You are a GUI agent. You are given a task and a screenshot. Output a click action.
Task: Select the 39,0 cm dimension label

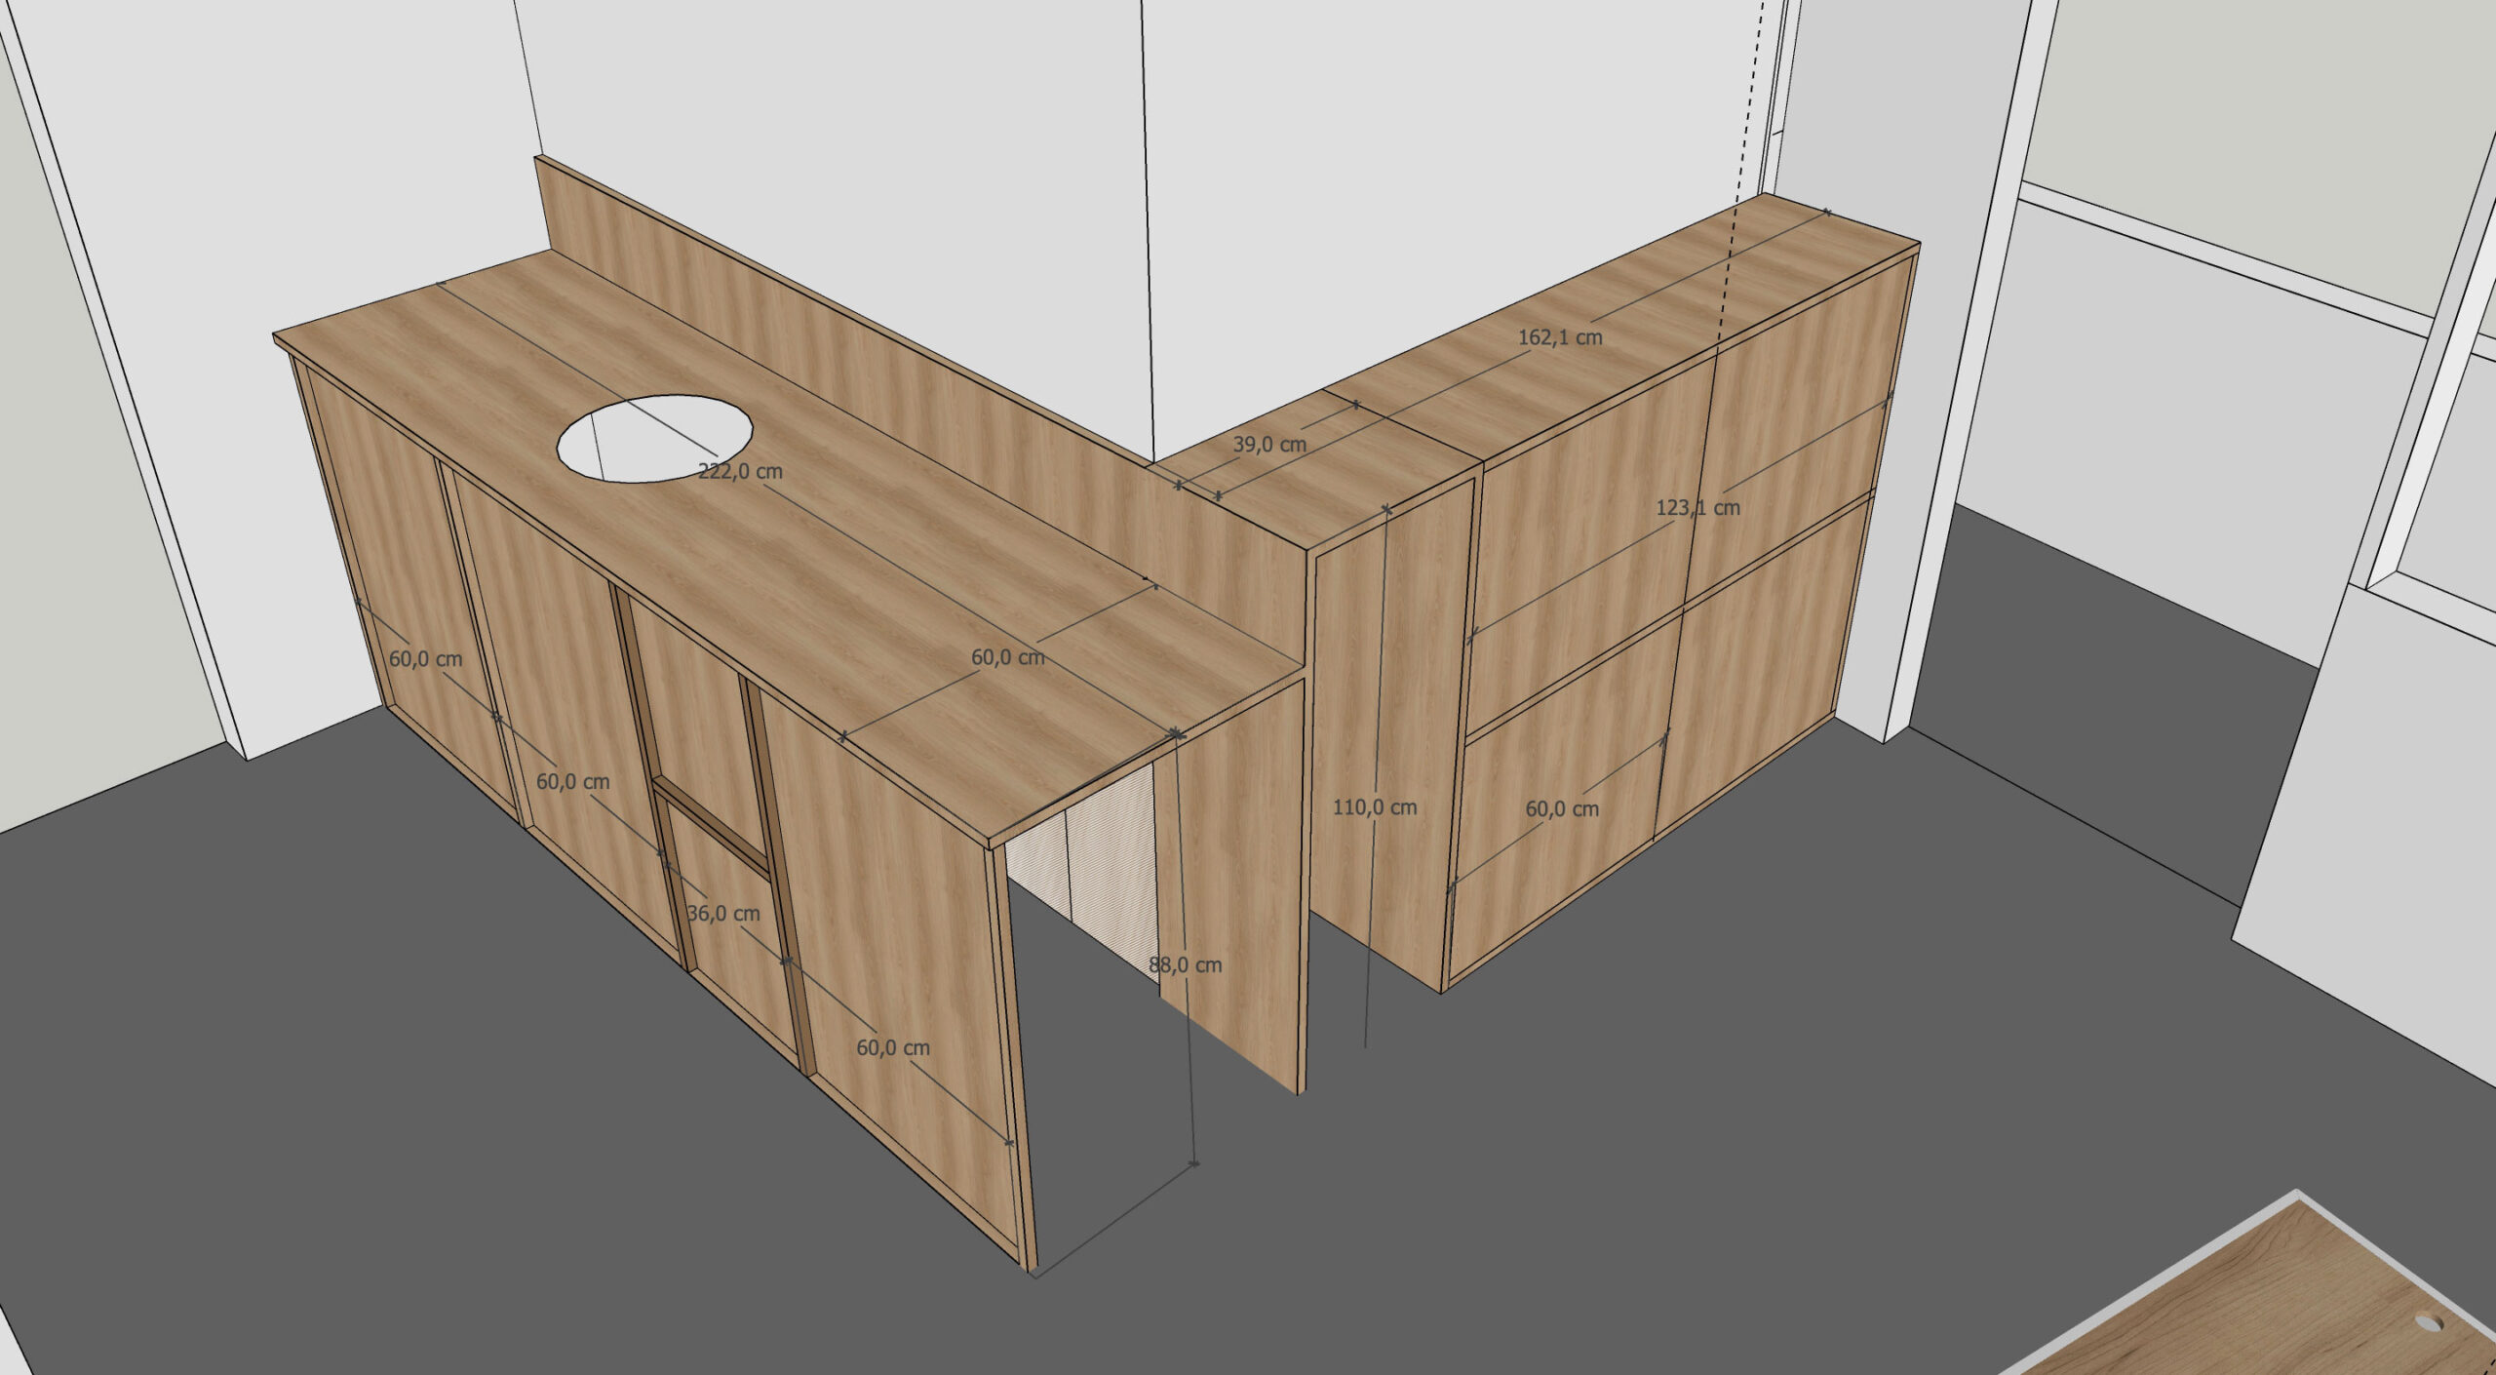click(1269, 445)
